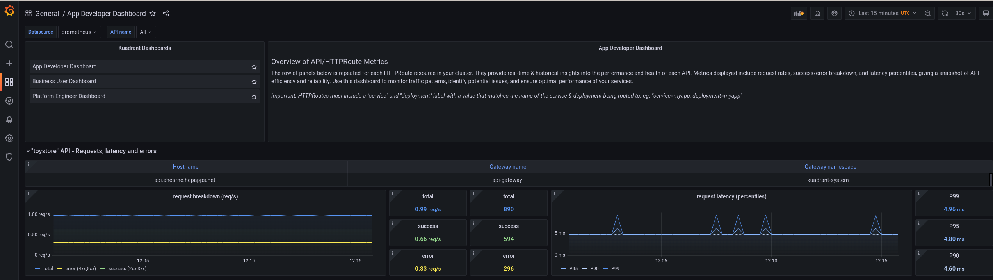This screenshot has width=993, height=280.
Task: Click the zoom out time range icon
Action: pyautogui.click(x=928, y=13)
